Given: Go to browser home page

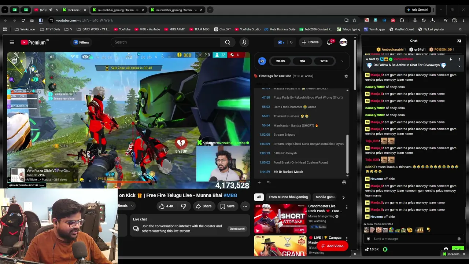Looking at the screenshot, I should [32, 20].
